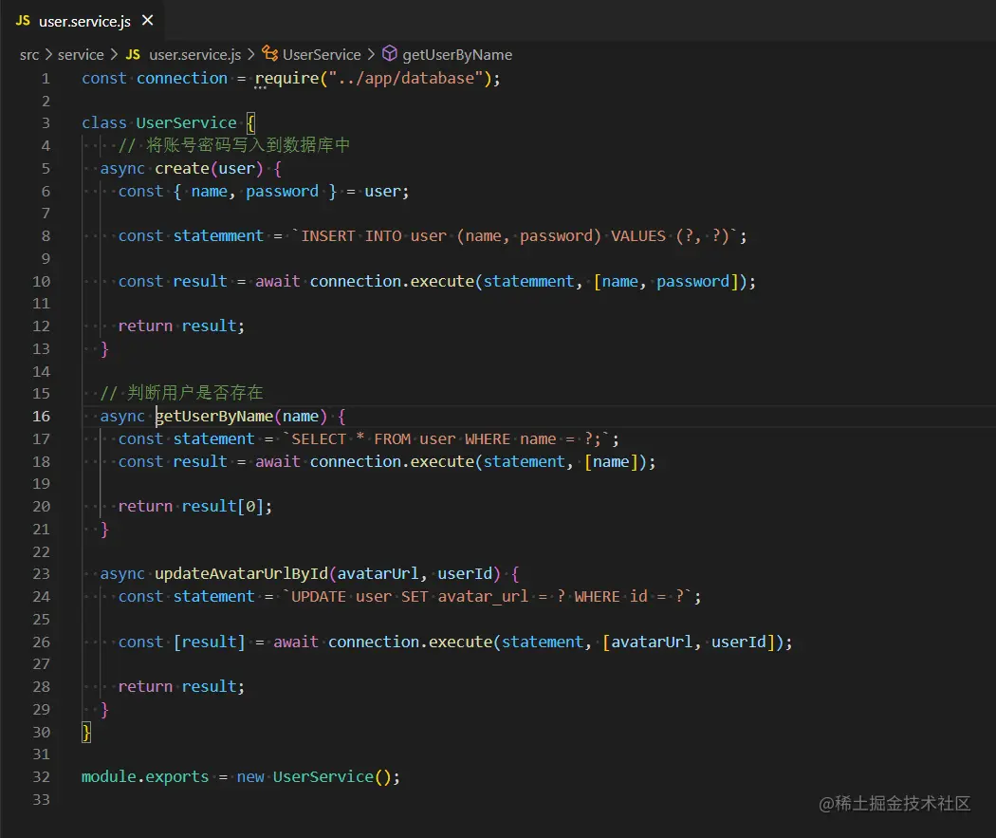Open the user.service.js breadcrumb item
Viewport: 996px width, 838px height.
(x=195, y=55)
